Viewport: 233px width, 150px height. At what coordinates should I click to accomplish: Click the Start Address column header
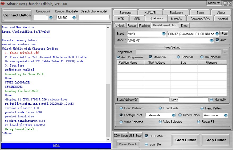pyautogui.click(x=157, y=63)
